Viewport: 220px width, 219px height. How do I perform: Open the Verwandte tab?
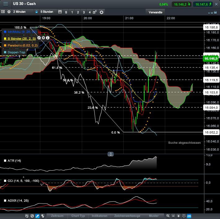coord(155,12)
